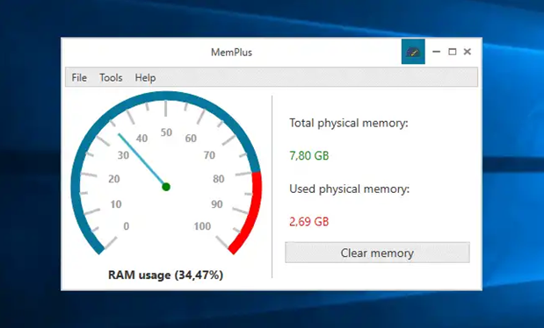
Task: Maximize the MemPlus window
Action: coord(452,52)
